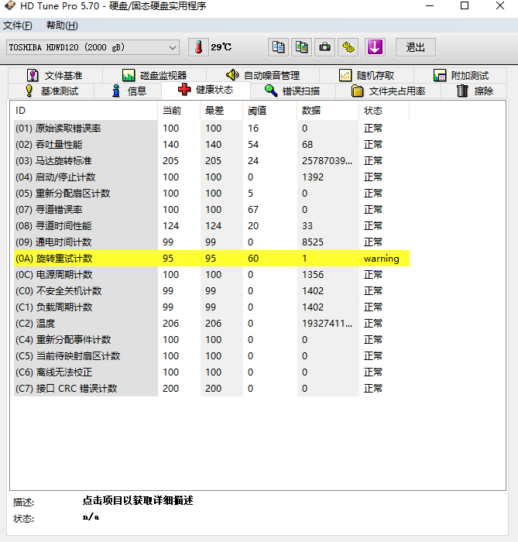Select the (C4) 重新分配事件计数 row
The image size is (518, 542).
[212, 339]
